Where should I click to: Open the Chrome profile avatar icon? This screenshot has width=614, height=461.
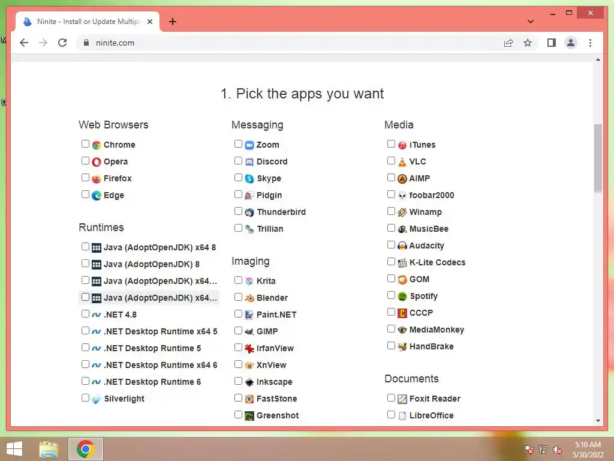(571, 43)
